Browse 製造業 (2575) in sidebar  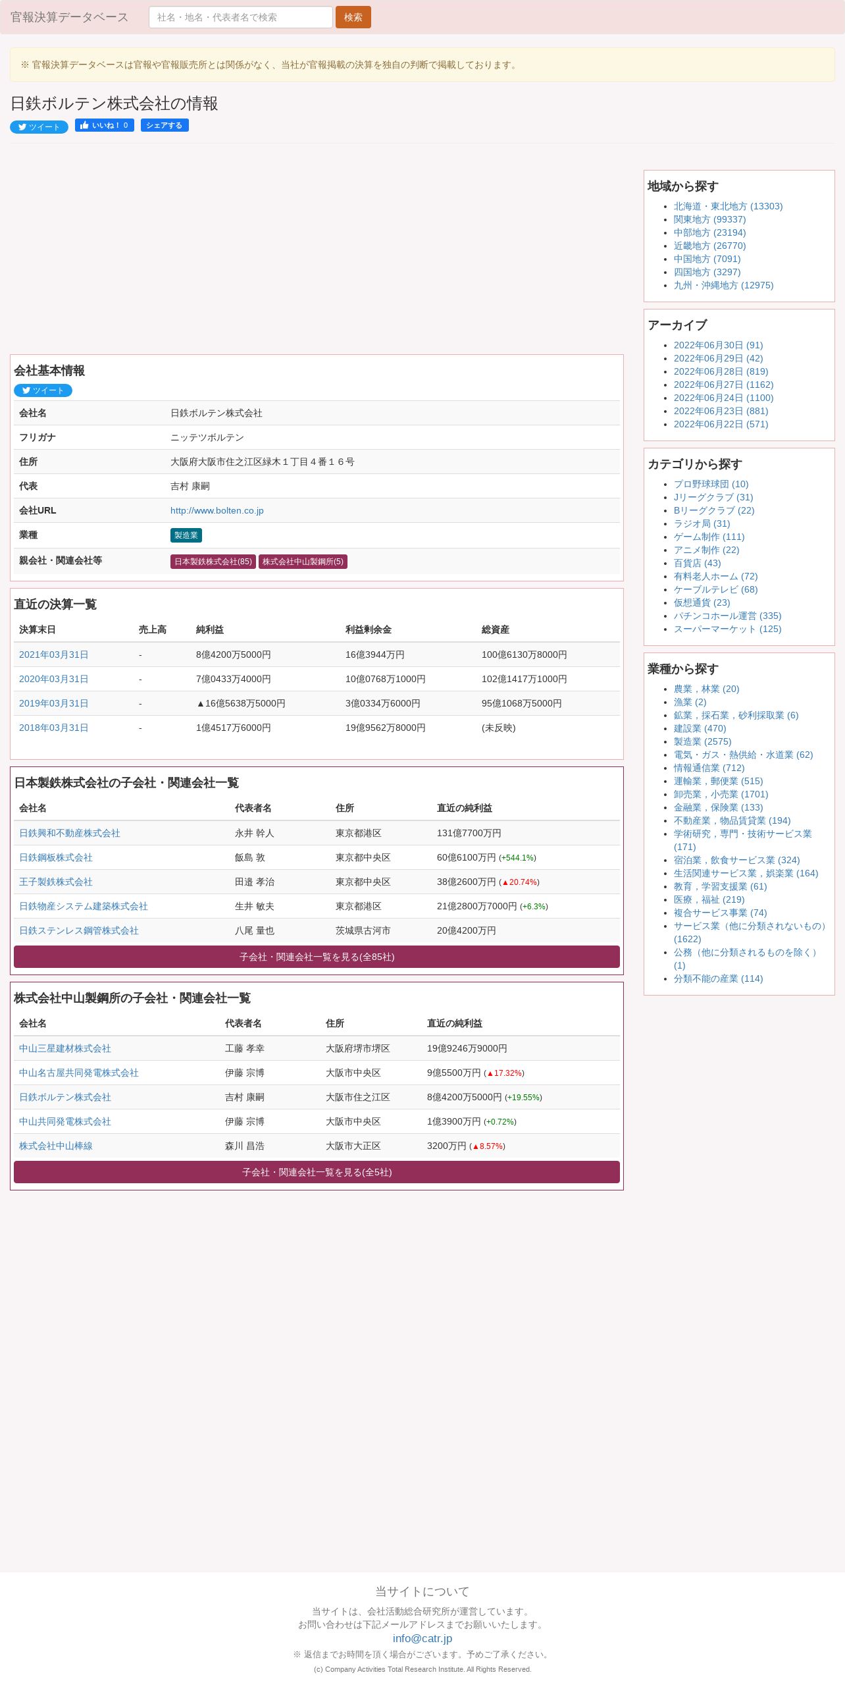pos(702,741)
